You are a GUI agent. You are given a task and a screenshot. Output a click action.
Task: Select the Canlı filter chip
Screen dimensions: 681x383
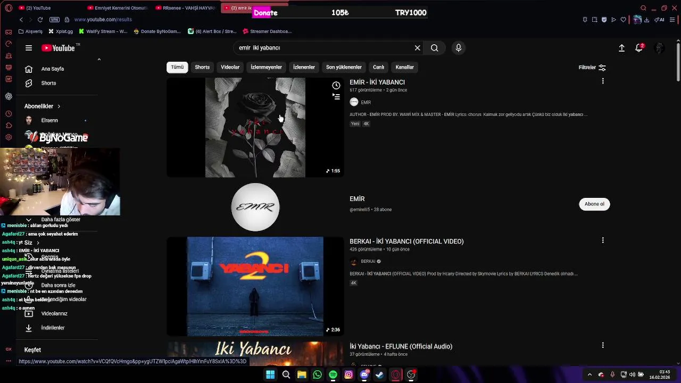click(x=378, y=67)
